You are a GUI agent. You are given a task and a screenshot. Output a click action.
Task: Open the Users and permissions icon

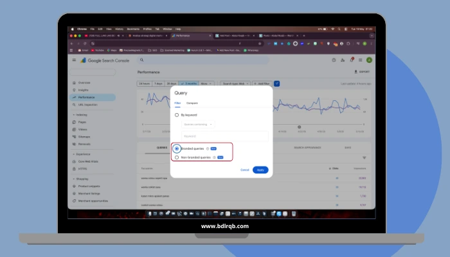[x=343, y=60]
